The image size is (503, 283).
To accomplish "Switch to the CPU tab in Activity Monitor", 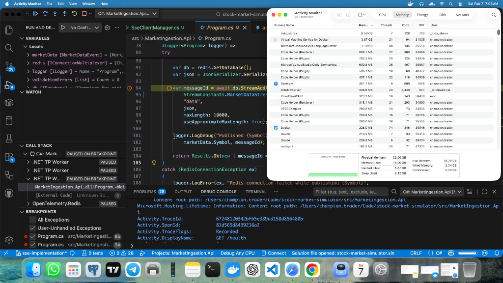I will pos(382,15).
